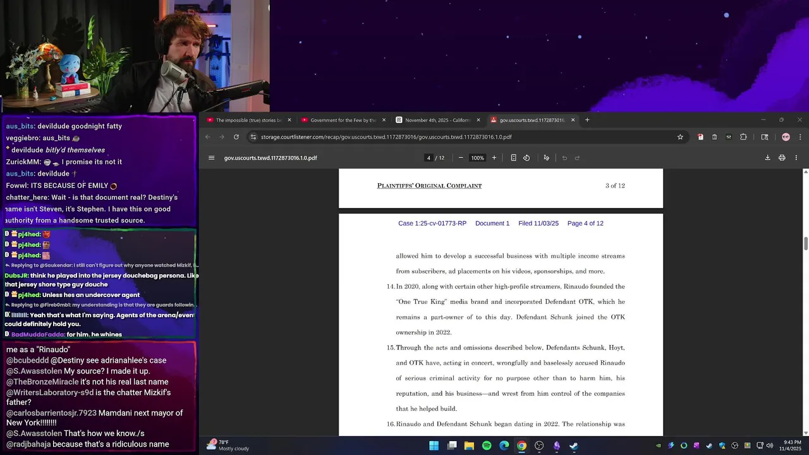Open Spotify from the taskbar
Viewport: 809px width, 455px height.
(487, 446)
